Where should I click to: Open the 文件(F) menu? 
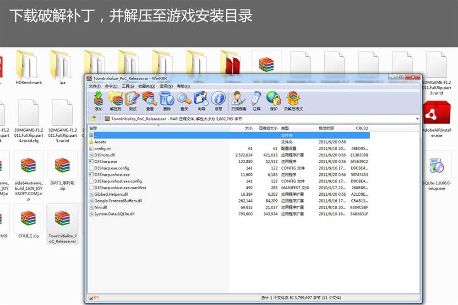[95, 86]
